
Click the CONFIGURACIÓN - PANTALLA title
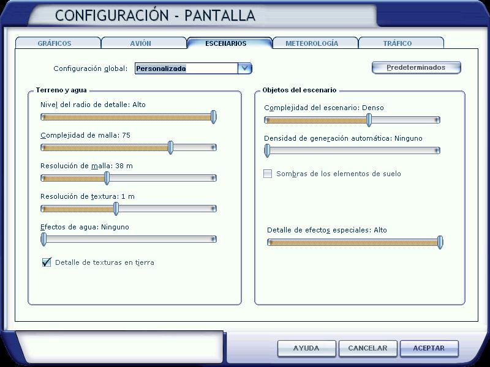pos(156,16)
